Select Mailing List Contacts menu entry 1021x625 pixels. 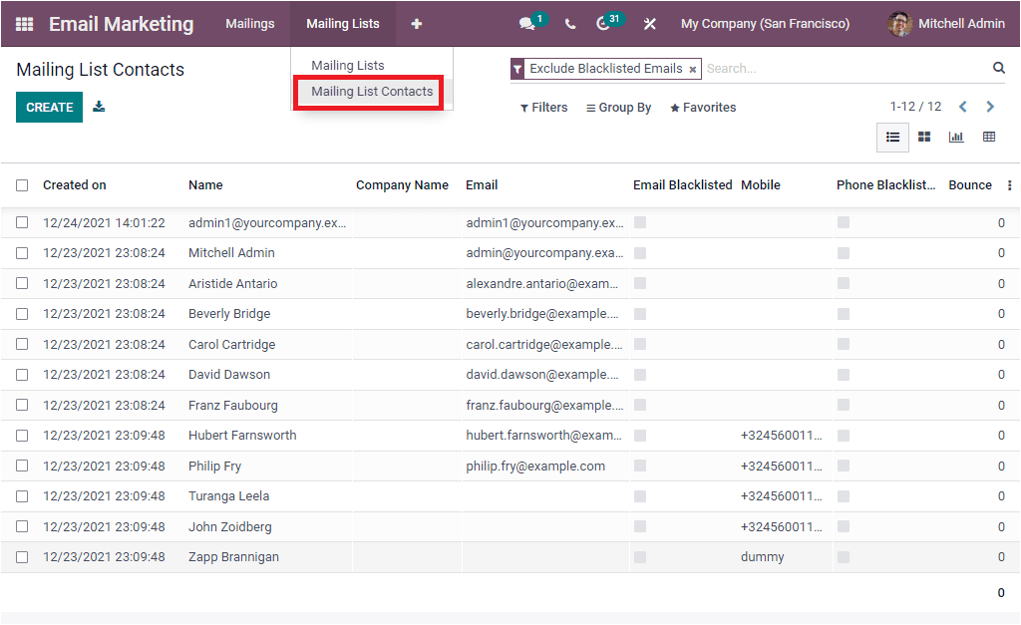(x=370, y=92)
